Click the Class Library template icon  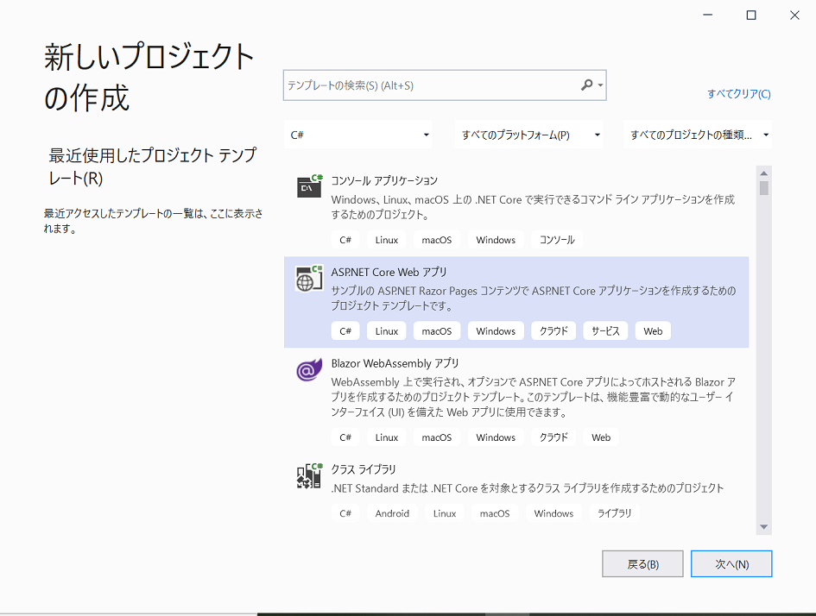[x=309, y=475]
